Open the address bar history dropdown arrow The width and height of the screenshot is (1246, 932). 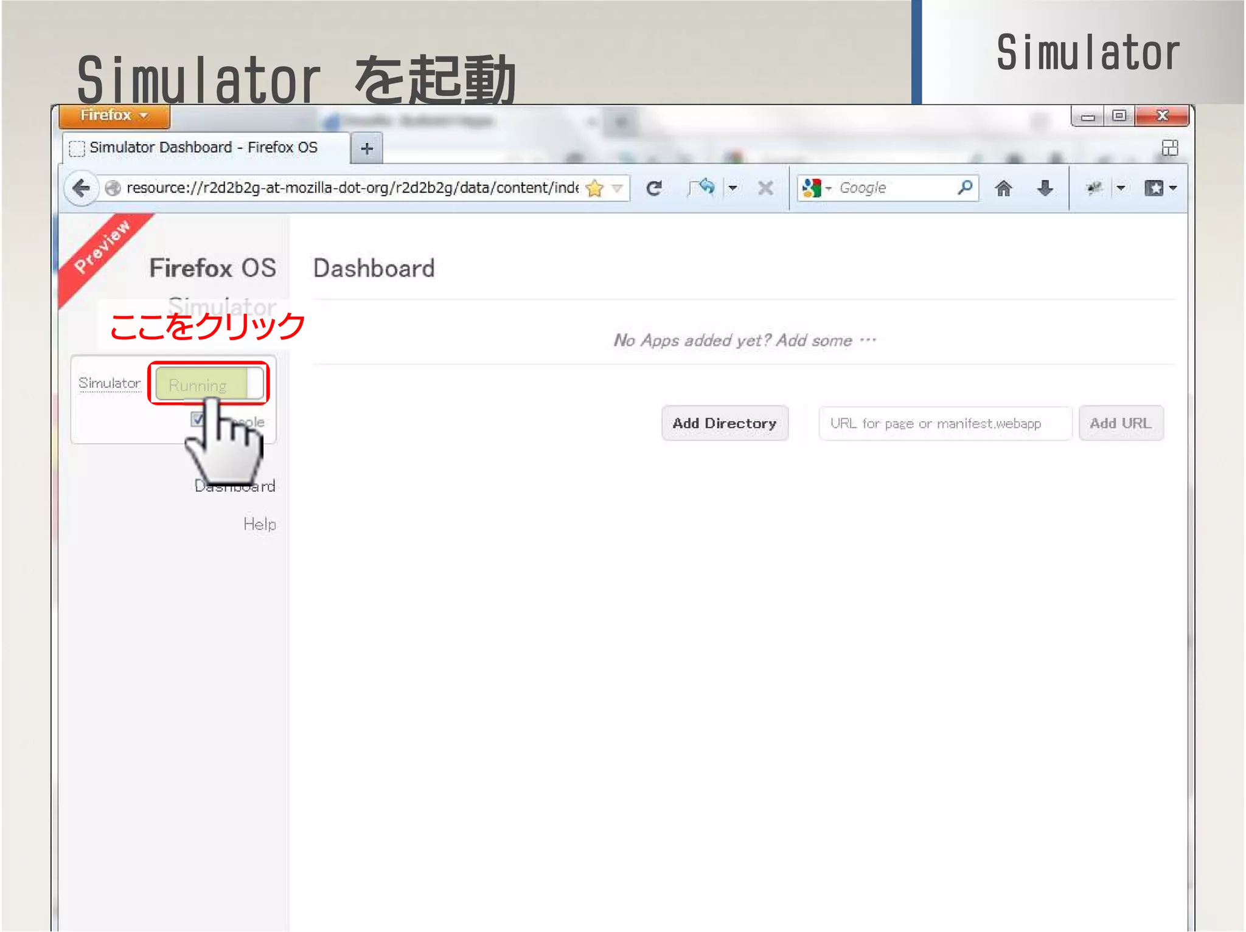click(617, 188)
